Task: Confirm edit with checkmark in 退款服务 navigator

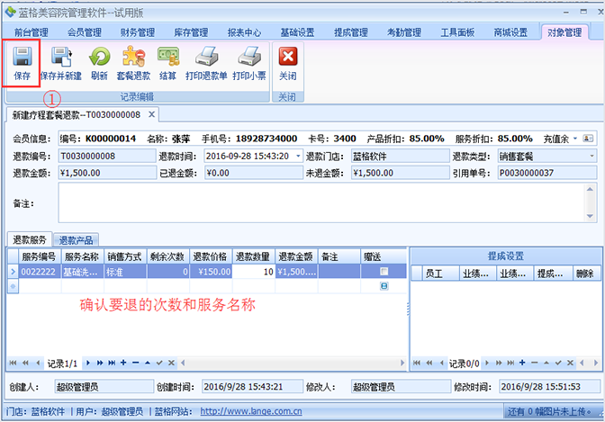Action: pos(159,363)
